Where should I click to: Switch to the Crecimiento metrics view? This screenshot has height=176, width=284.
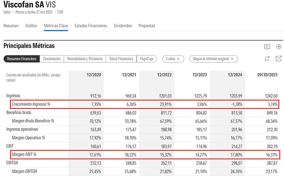(52, 59)
